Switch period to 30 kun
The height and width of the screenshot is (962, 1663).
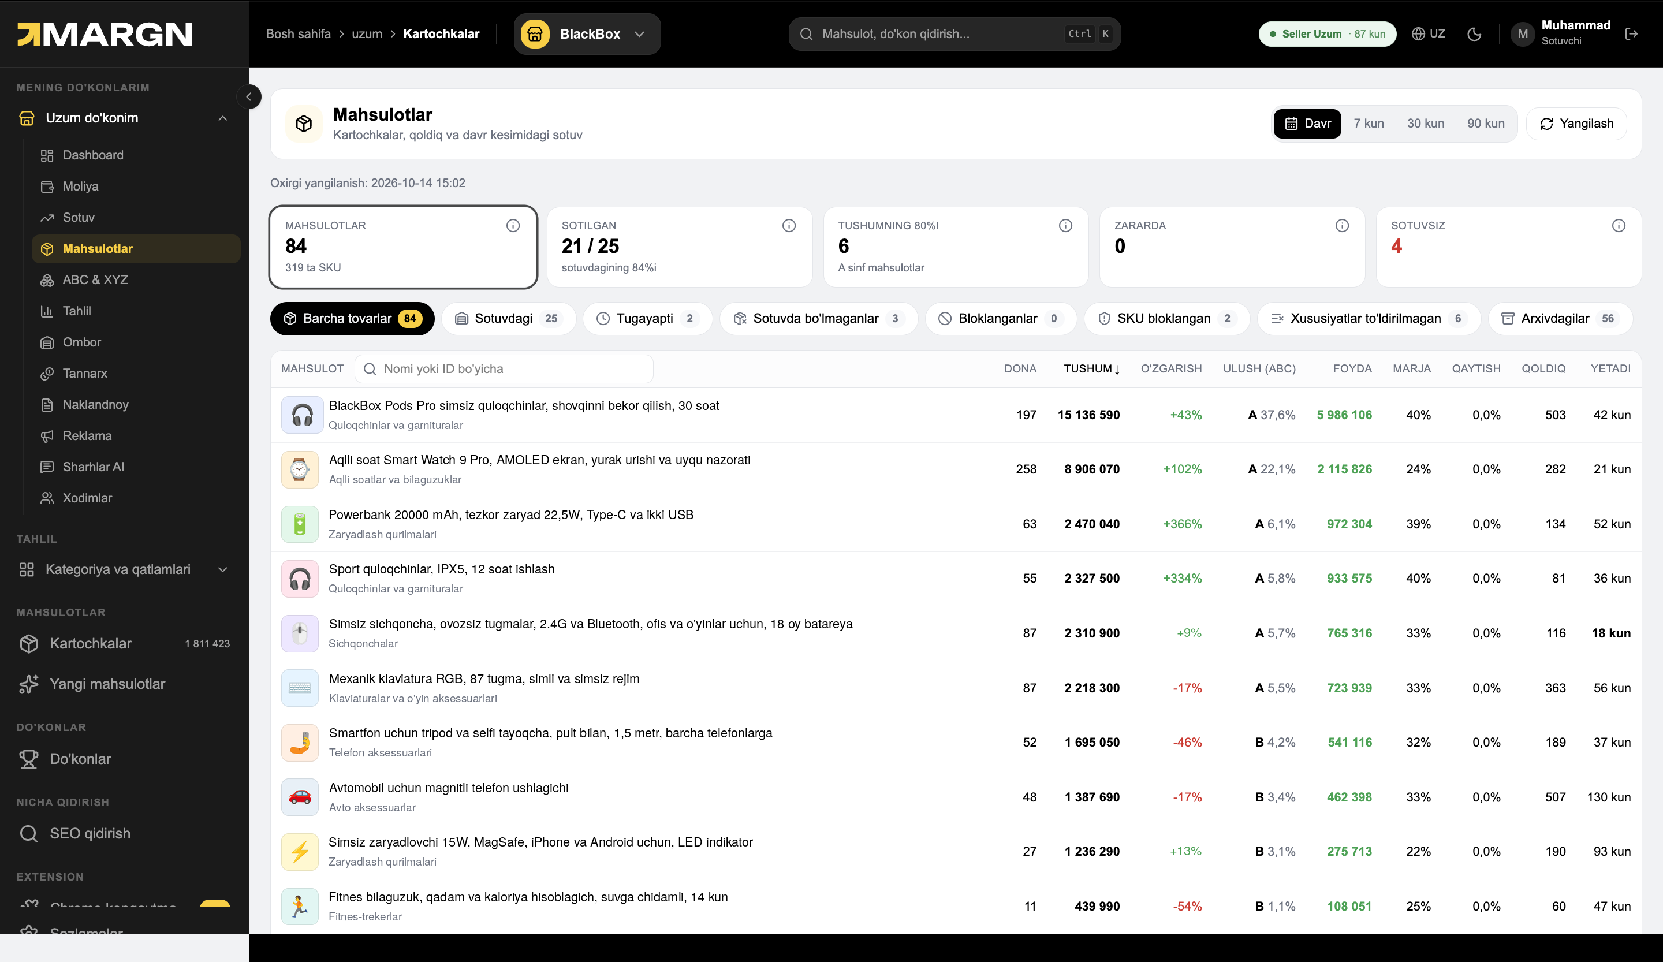tap(1426, 124)
